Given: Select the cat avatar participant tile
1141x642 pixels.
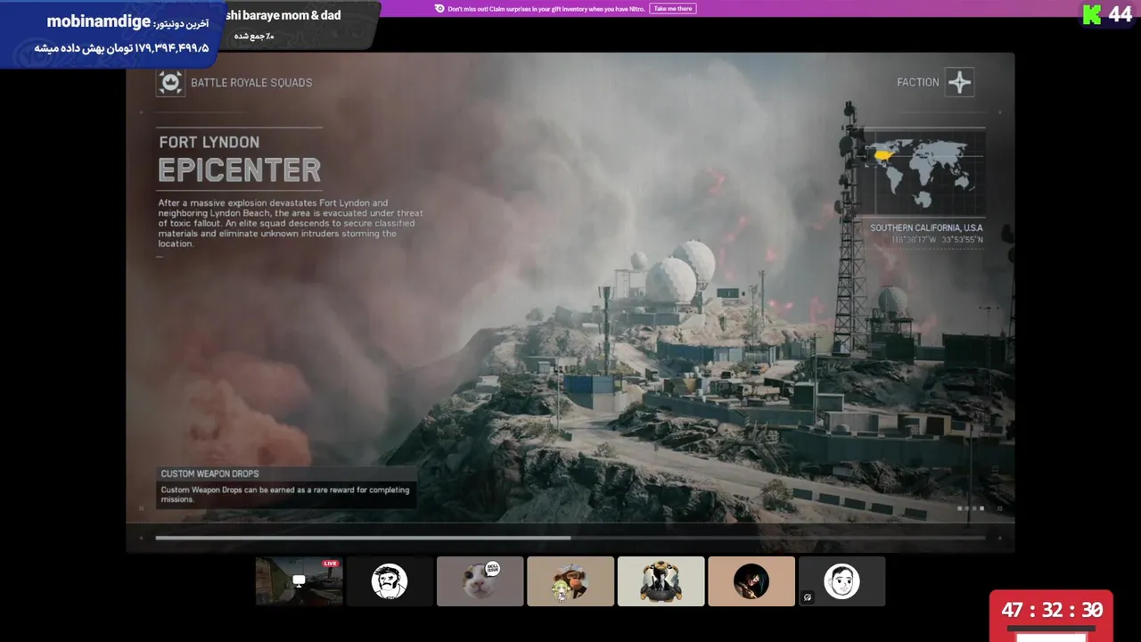Looking at the screenshot, I should [x=480, y=581].
